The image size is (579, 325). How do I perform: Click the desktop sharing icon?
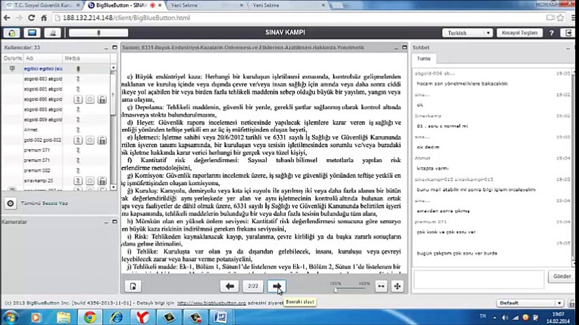[x=32, y=33]
